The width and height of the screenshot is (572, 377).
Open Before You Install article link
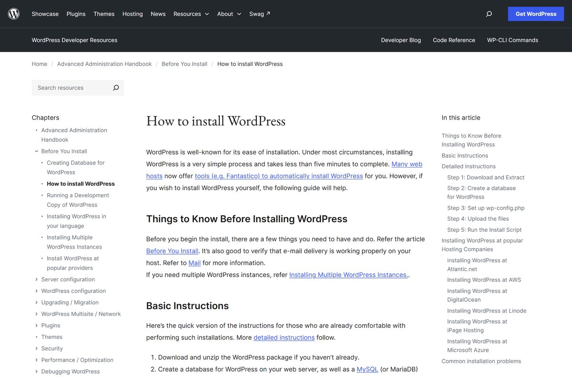(x=172, y=251)
